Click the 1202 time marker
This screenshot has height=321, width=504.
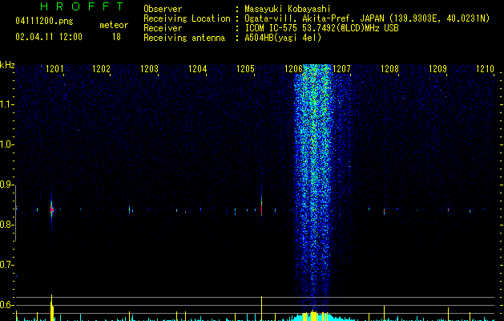pyautogui.click(x=101, y=68)
